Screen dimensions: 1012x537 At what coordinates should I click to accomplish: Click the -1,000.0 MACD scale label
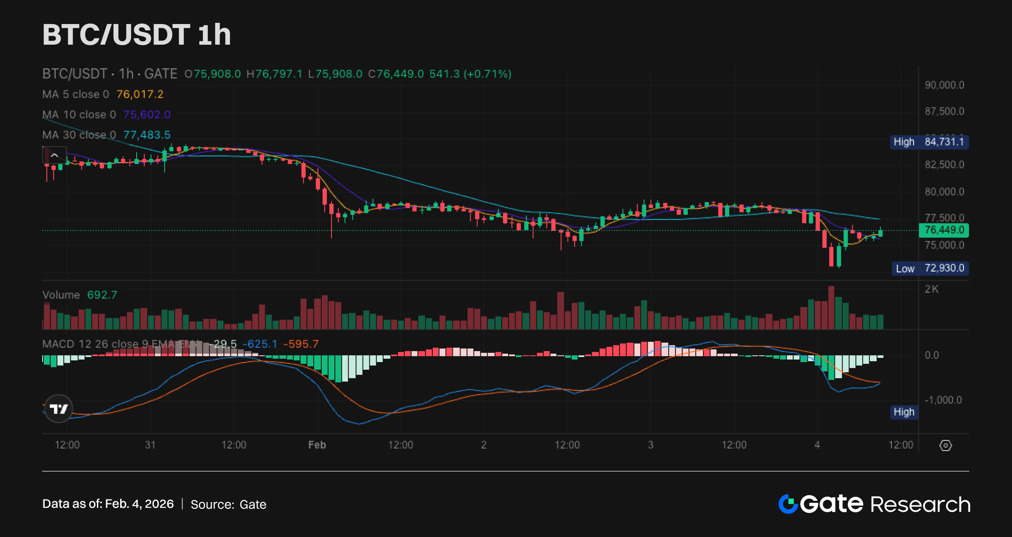pyautogui.click(x=943, y=400)
